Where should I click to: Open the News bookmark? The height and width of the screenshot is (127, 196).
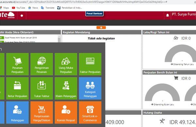(33, 8)
